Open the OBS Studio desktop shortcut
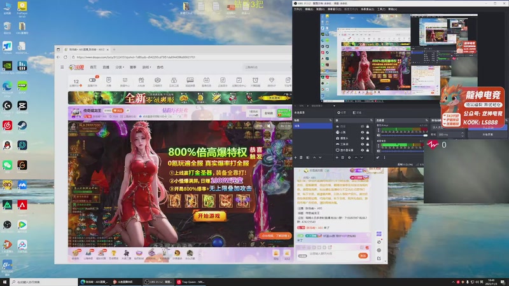 7,225
